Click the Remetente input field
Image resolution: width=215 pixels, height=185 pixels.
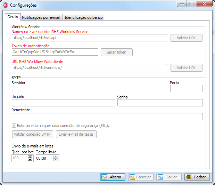click(x=107, y=116)
